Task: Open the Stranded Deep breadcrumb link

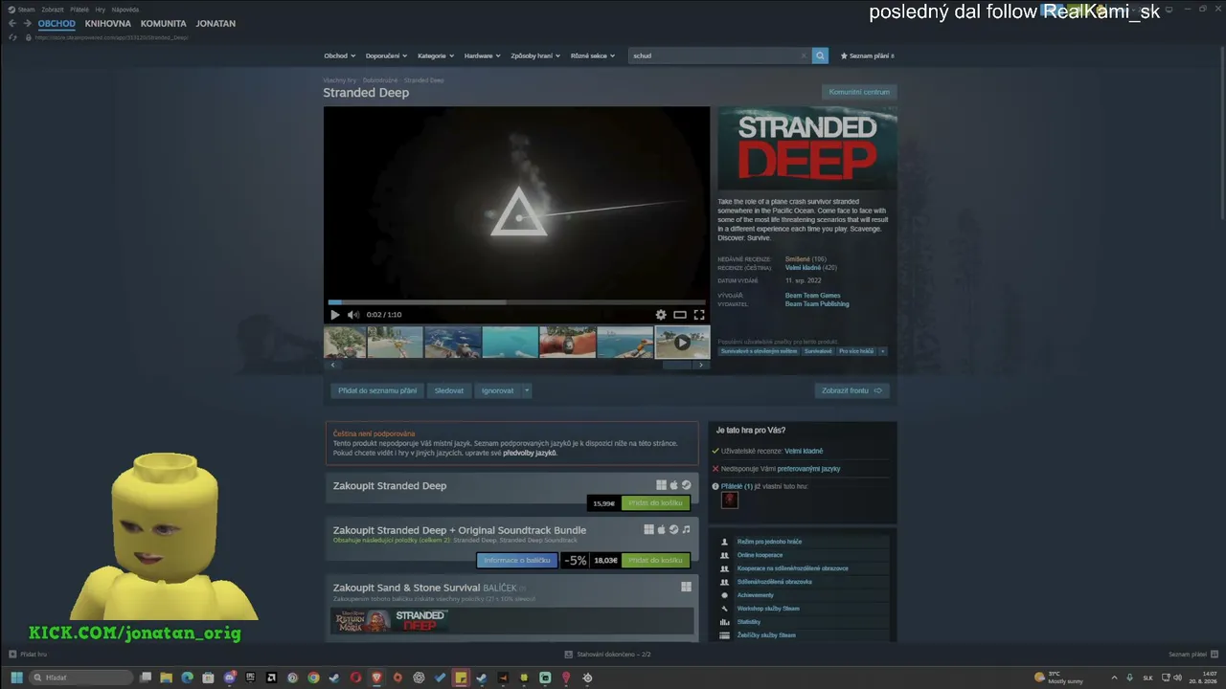Action: click(423, 80)
